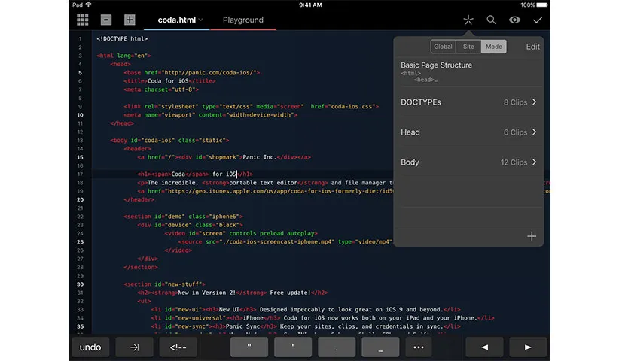Toggle the preview eye icon

(x=514, y=20)
